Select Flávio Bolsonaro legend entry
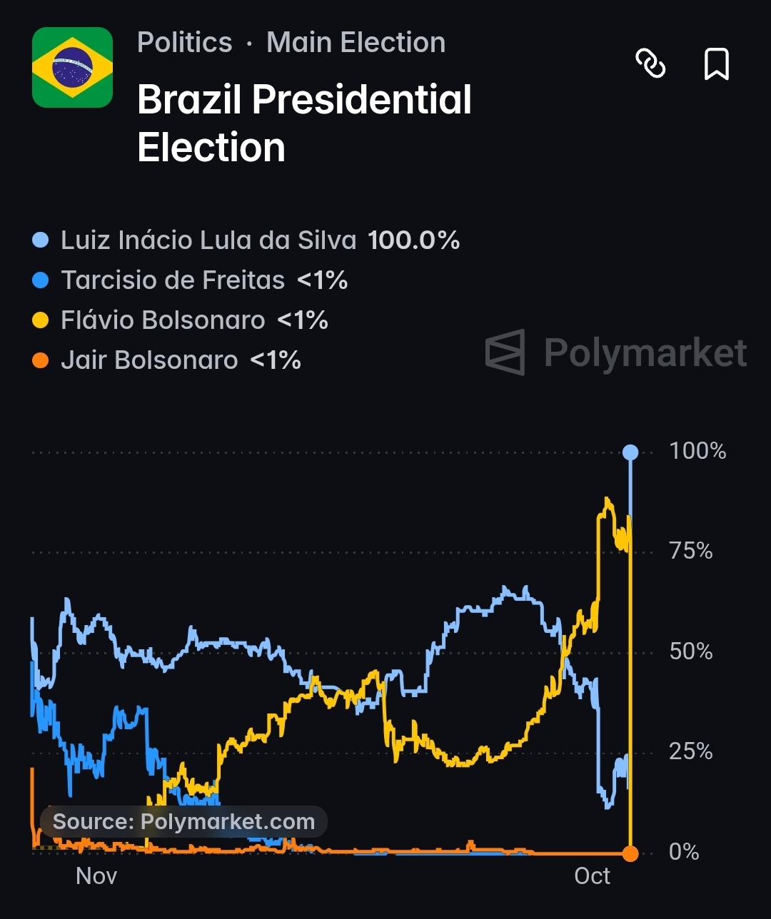The image size is (771, 919). coord(180,320)
